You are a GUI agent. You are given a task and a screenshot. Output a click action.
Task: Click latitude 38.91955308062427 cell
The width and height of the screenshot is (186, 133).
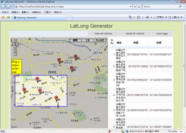pyautogui.click(x=137, y=80)
